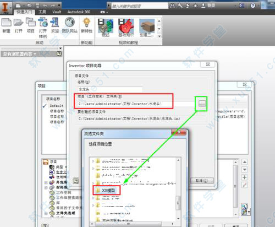Select the checked Default project entry
275x227 pixels.
point(57,106)
